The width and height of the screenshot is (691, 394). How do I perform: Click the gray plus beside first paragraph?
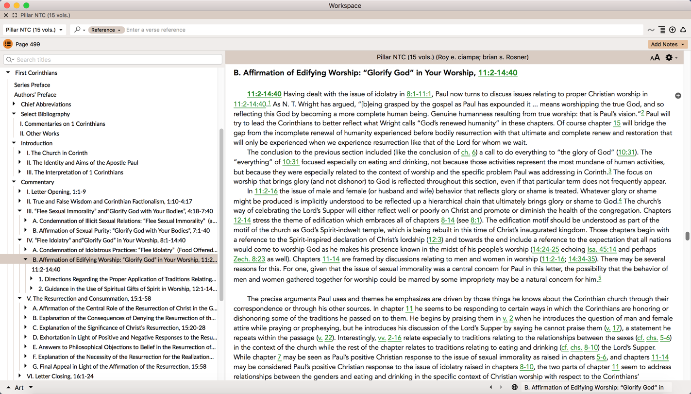tap(678, 96)
